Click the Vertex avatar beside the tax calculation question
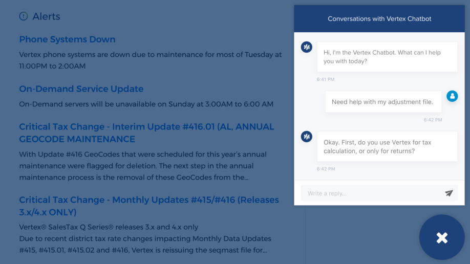 pyautogui.click(x=306, y=137)
